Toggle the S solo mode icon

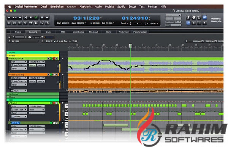193,23
